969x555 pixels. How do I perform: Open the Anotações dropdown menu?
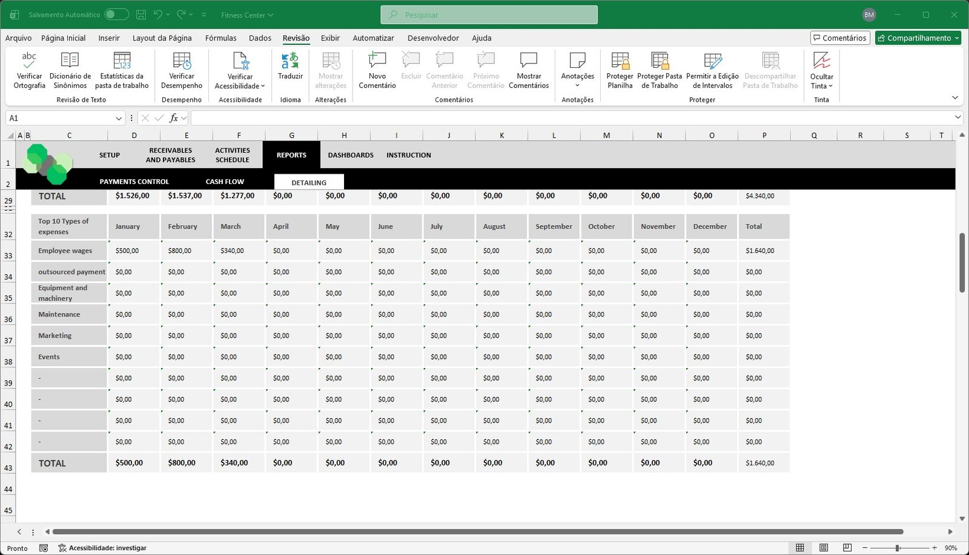click(x=577, y=85)
